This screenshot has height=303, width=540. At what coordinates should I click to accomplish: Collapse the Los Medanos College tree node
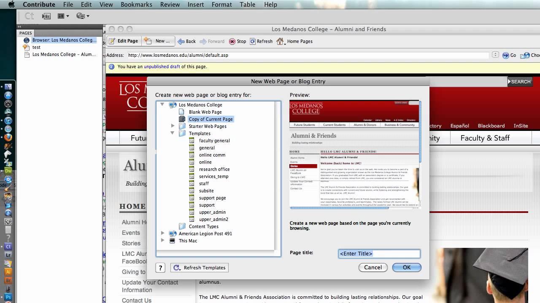click(162, 104)
